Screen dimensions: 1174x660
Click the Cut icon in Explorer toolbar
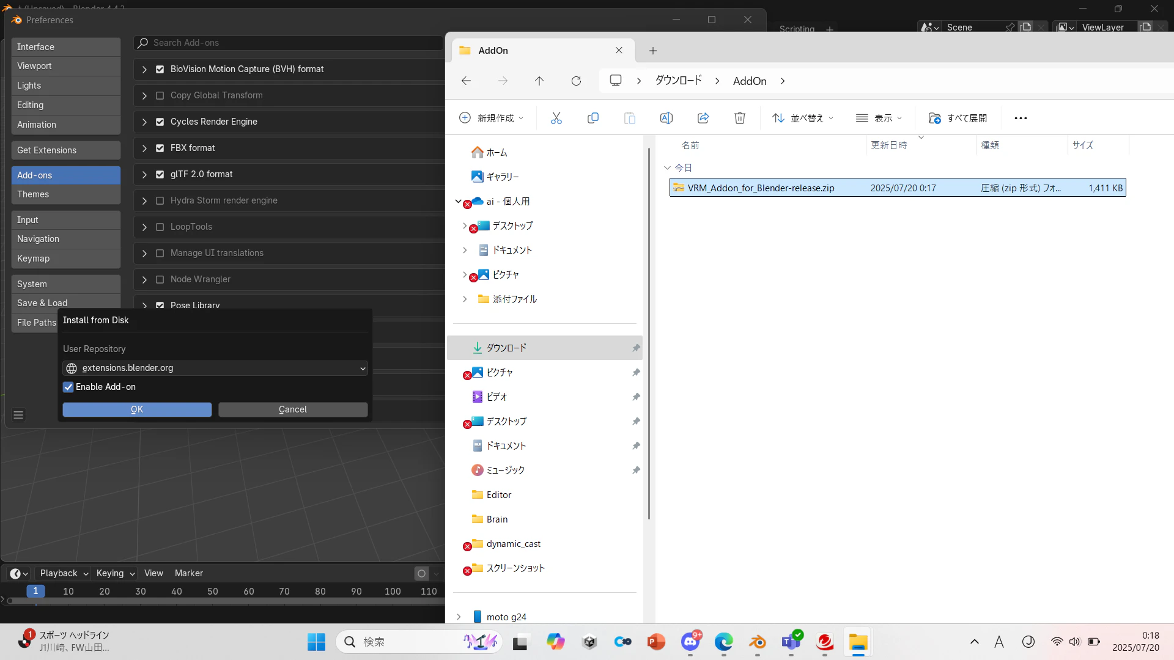click(556, 118)
